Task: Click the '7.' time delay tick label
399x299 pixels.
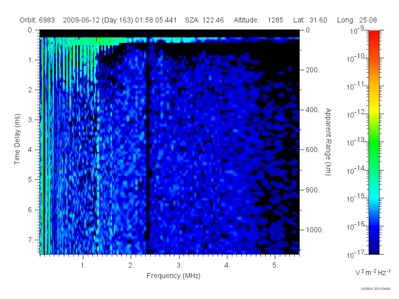Action: point(31,240)
